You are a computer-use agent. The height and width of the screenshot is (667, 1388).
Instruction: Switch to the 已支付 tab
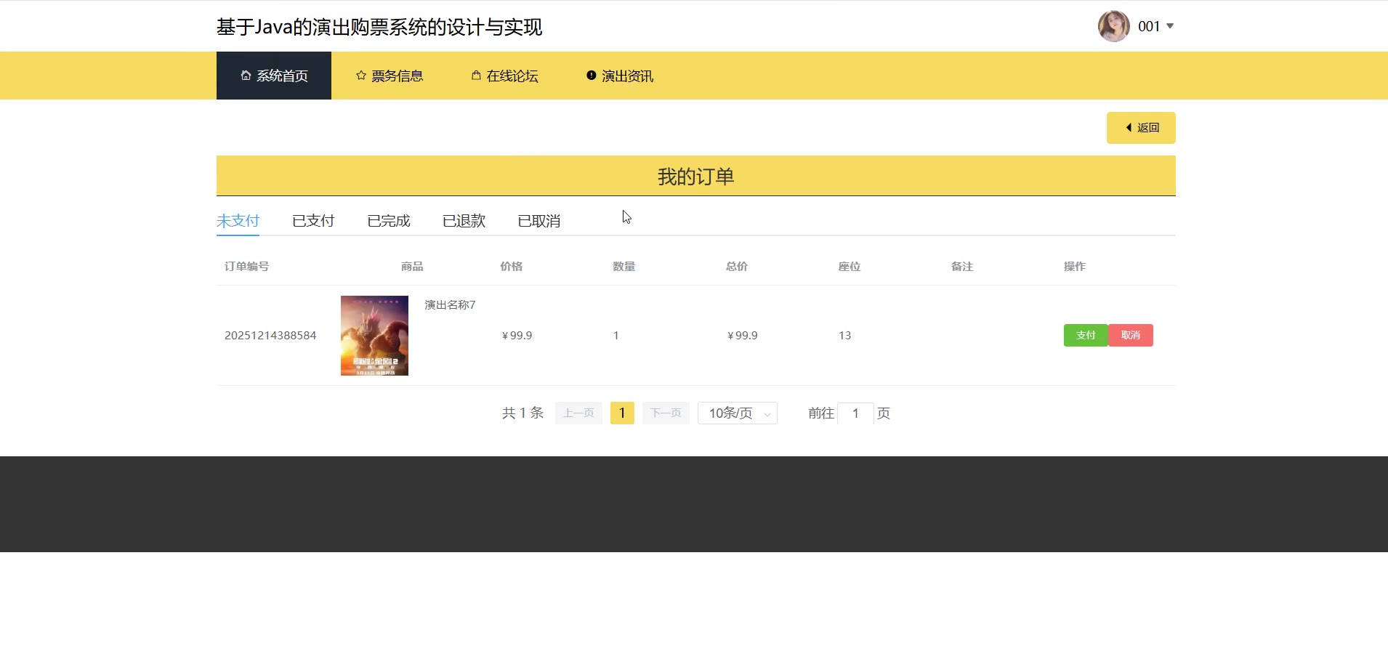point(313,221)
